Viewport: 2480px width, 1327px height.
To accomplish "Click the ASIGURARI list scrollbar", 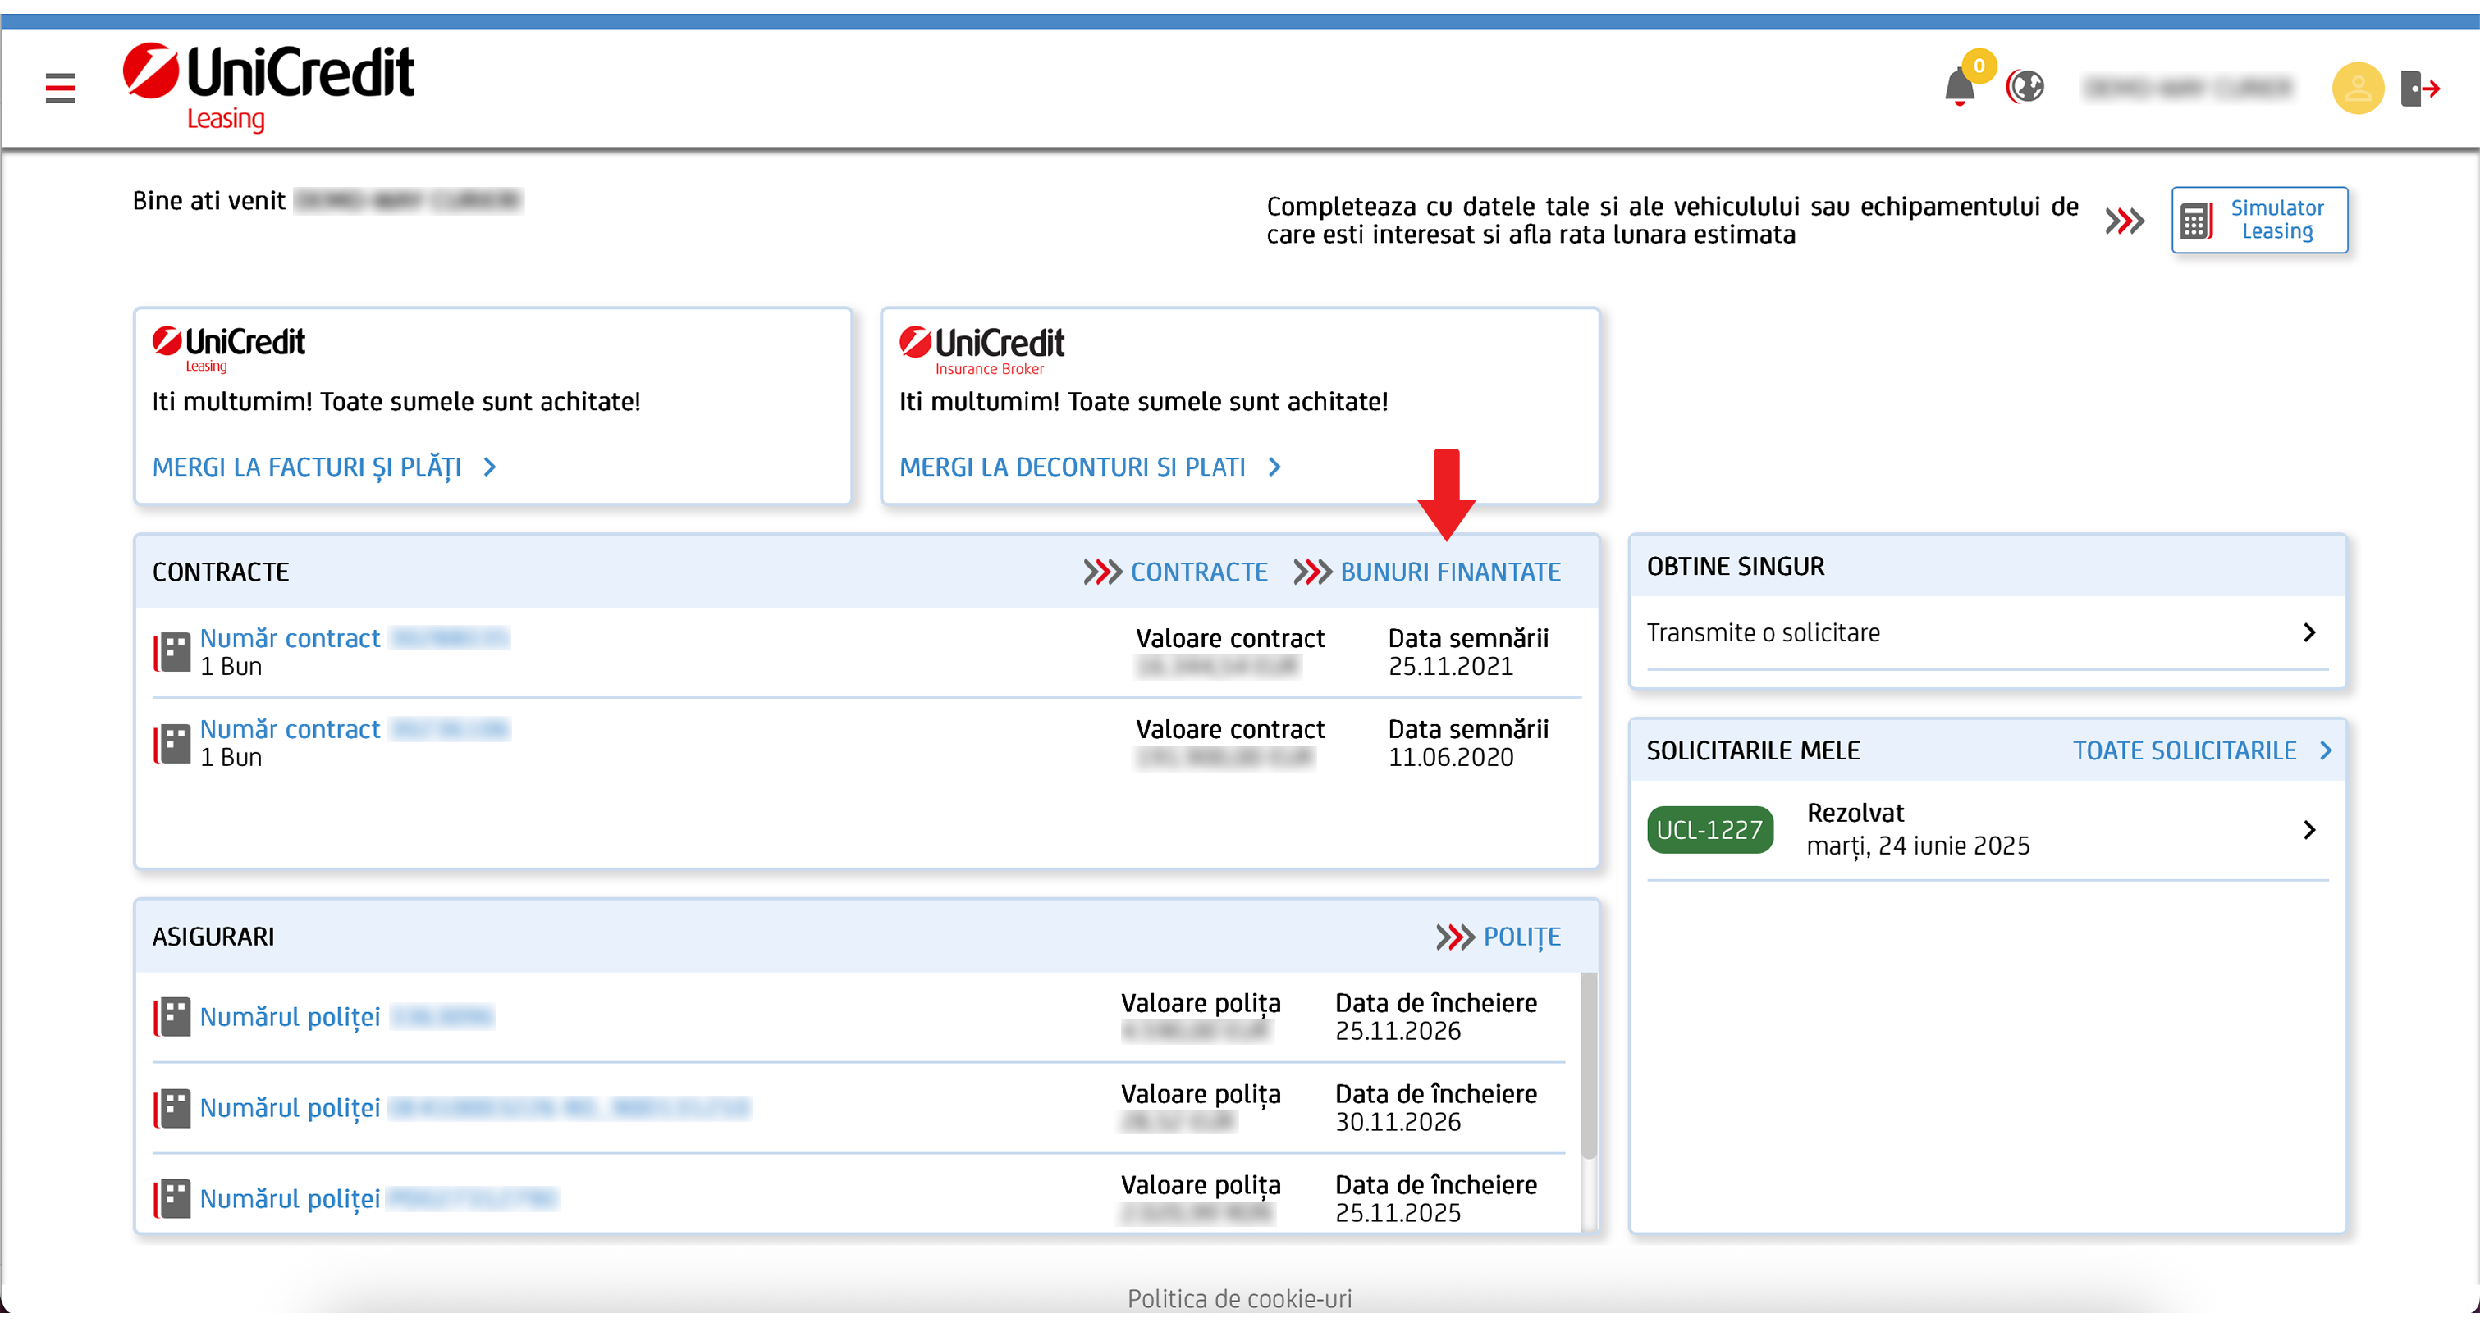I will coord(1589,1065).
